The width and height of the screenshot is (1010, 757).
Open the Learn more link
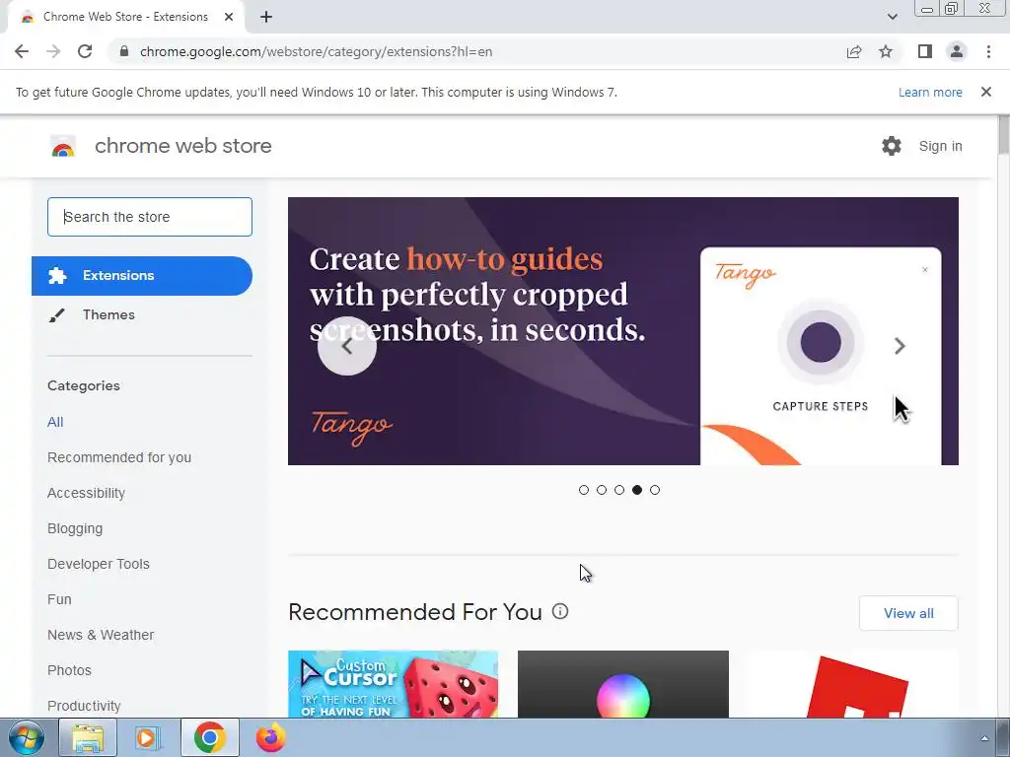pos(930,92)
